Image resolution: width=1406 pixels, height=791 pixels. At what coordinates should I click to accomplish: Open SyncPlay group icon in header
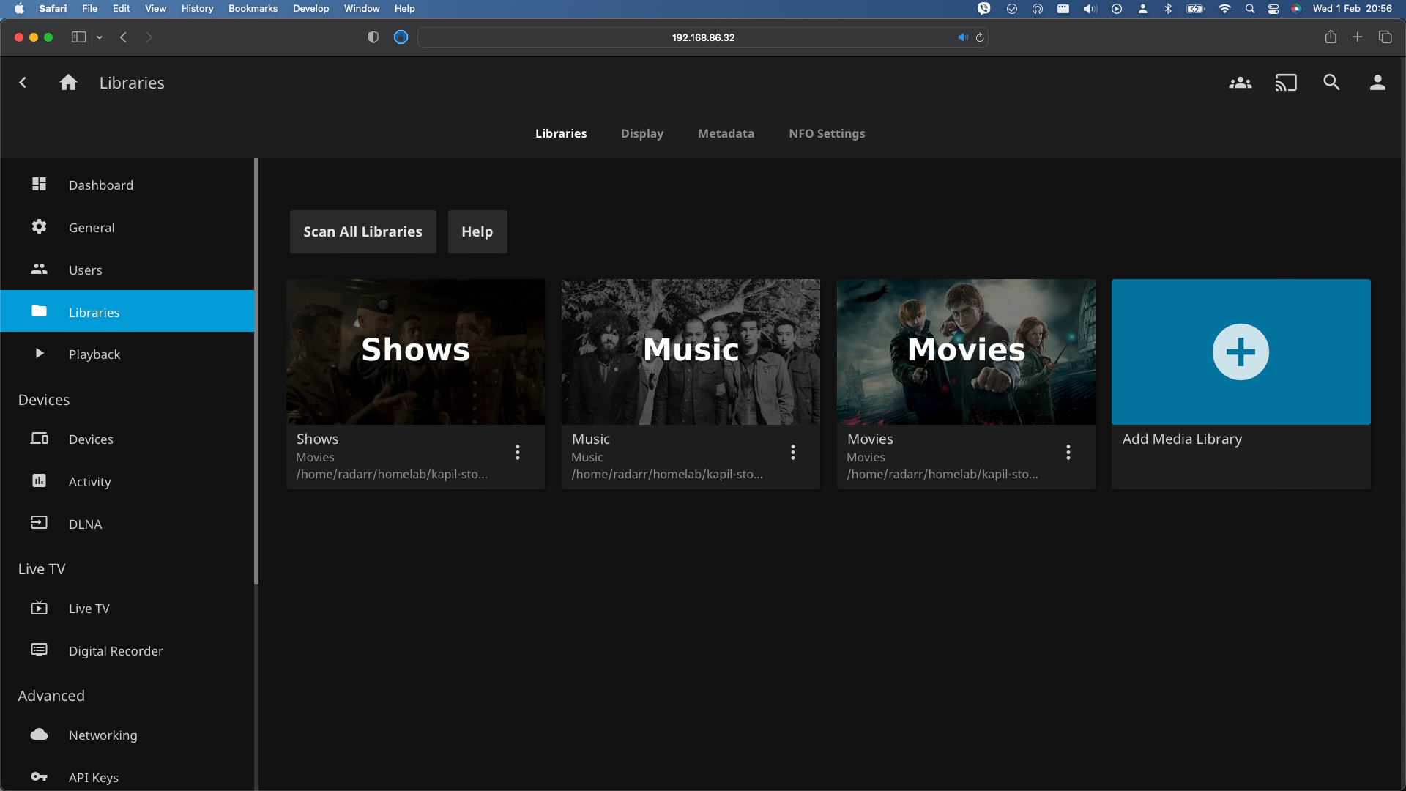click(1240, 83)
